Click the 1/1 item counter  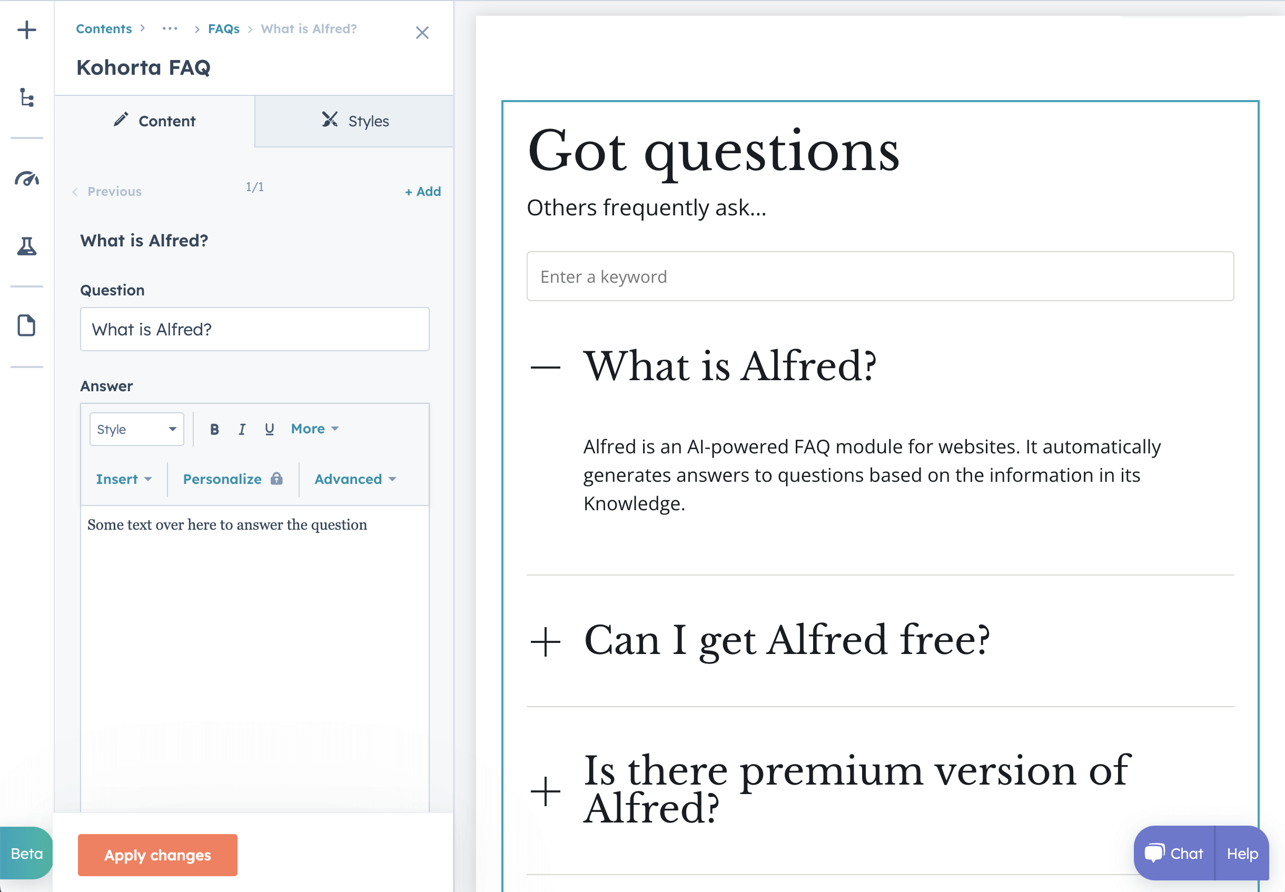tap(255, 187)
